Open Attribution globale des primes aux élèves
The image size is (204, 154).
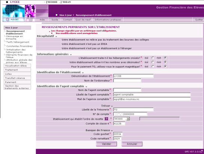click(x=19, y=61)
